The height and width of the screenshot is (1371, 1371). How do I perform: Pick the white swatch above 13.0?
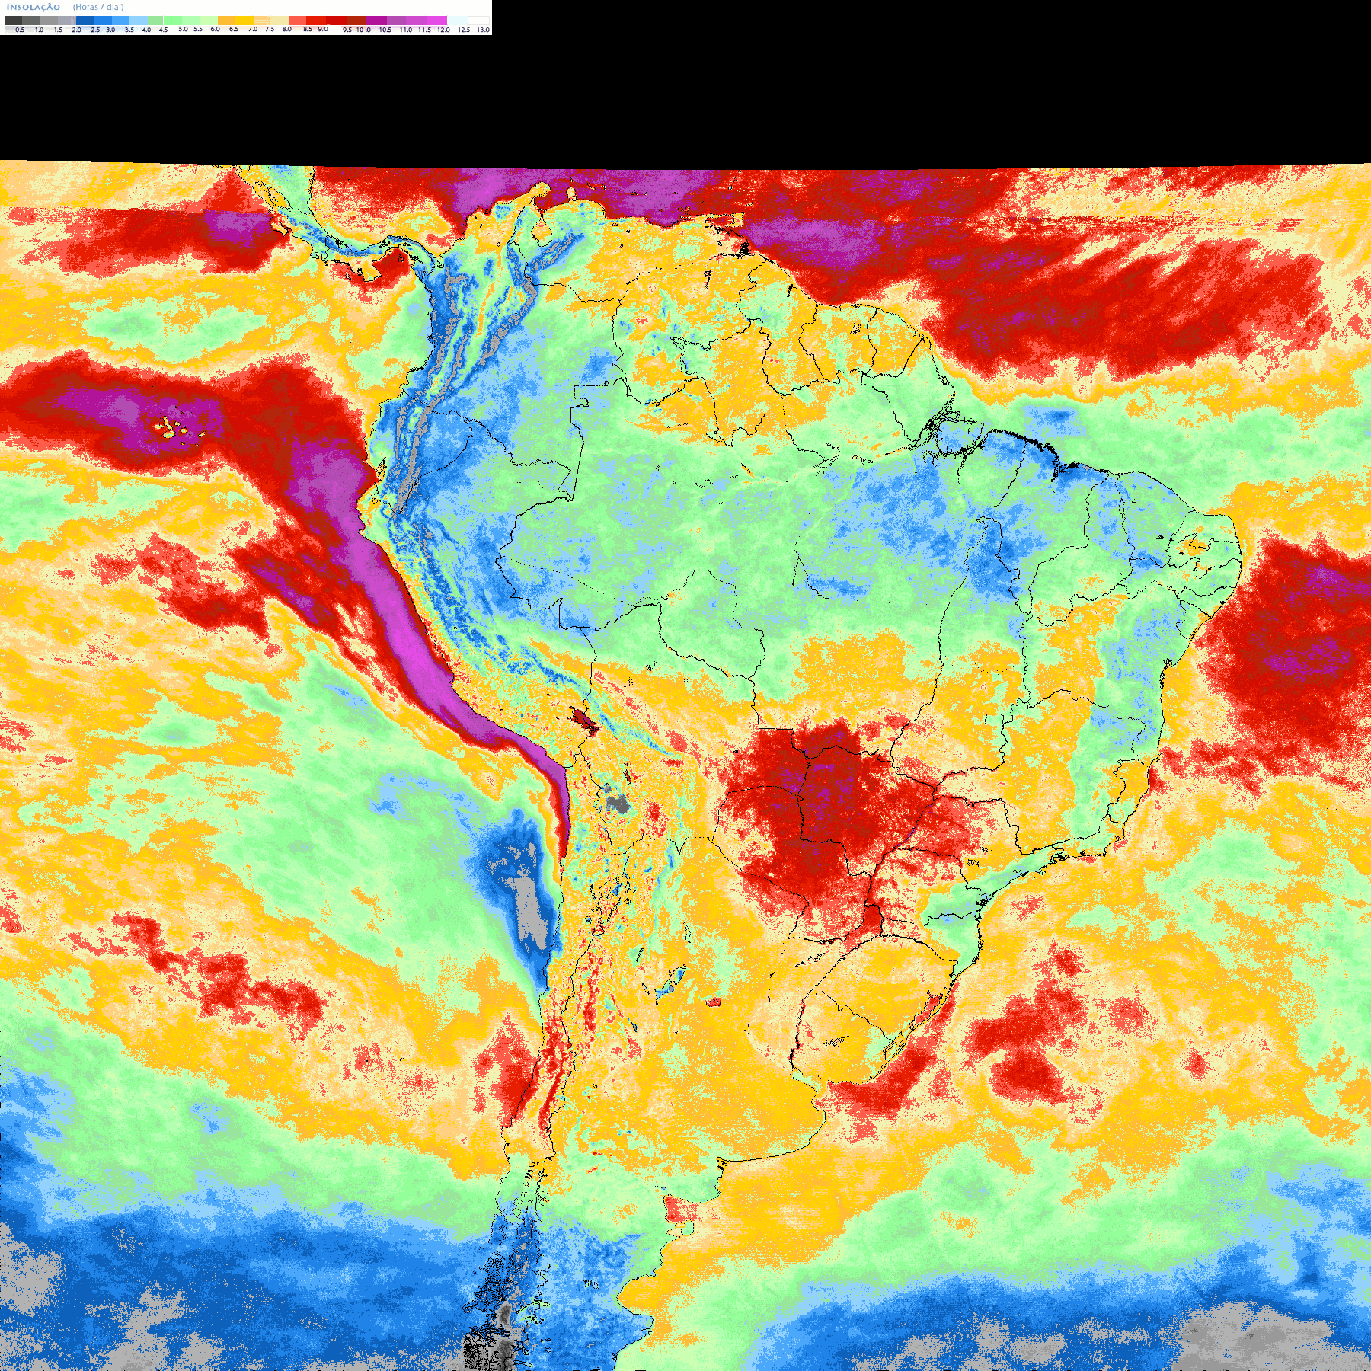(x=478, y=21)
